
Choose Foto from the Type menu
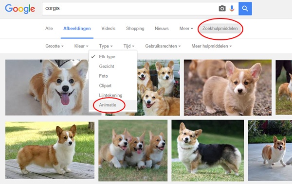pos(113,76)
